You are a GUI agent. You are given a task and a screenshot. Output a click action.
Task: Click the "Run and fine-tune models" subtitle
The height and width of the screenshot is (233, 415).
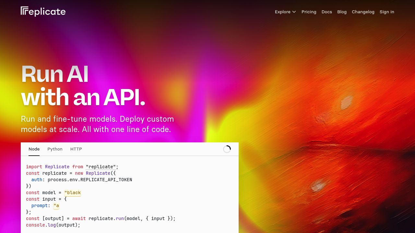coord(97,124)
